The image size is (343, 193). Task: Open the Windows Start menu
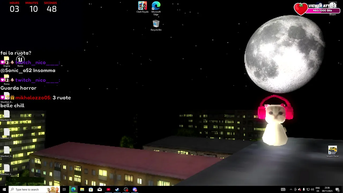(x=4, y=190)
